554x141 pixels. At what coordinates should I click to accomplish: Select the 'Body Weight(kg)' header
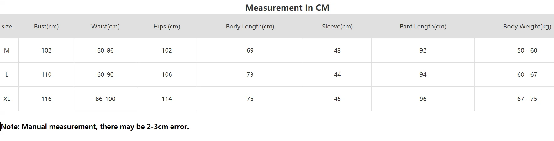click(x=527, y=27)
